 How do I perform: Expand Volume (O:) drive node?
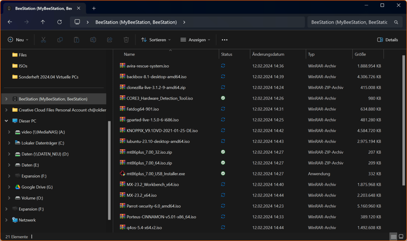click(9, 198)
